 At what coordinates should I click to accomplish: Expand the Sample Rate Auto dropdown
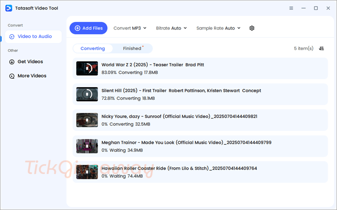pyautogui.click(x=218, y=28)
